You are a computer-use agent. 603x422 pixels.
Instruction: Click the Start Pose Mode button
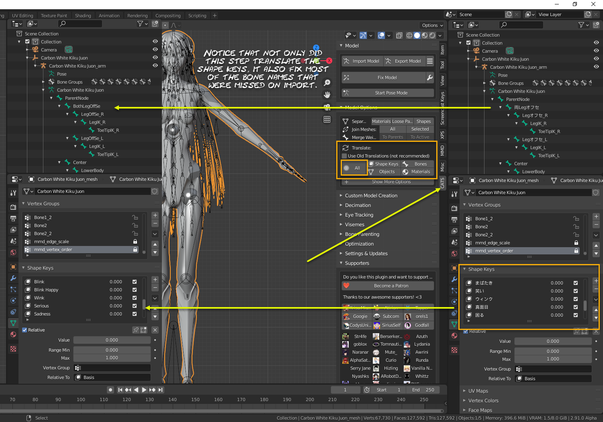pos(391,93)
